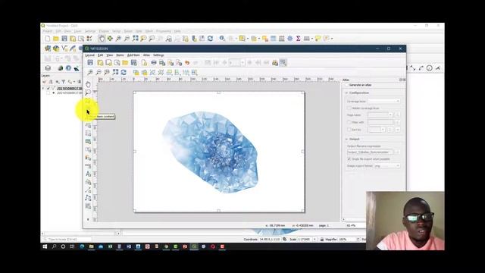Open Project menu in main QGIS window
The width and height of the screenshot is (485, 273).
coord(48,31)
